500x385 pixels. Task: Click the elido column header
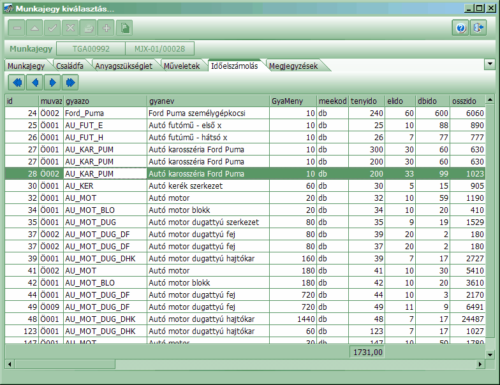[x=401, y=101]
